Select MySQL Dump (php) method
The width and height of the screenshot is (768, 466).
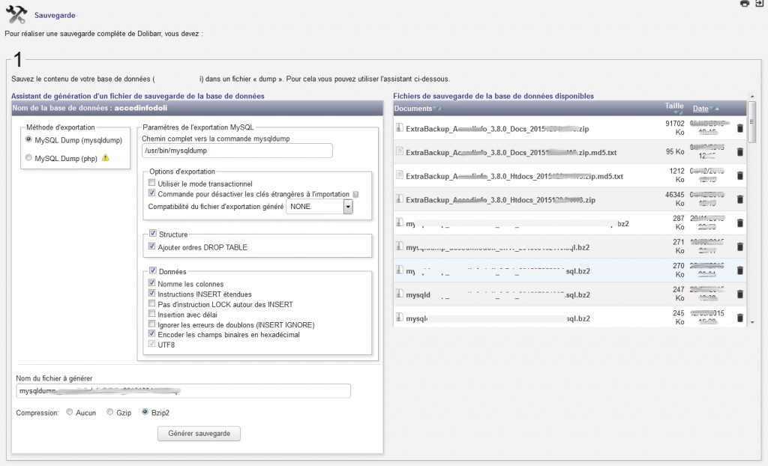pyautogui.click(x=28, y=157)
